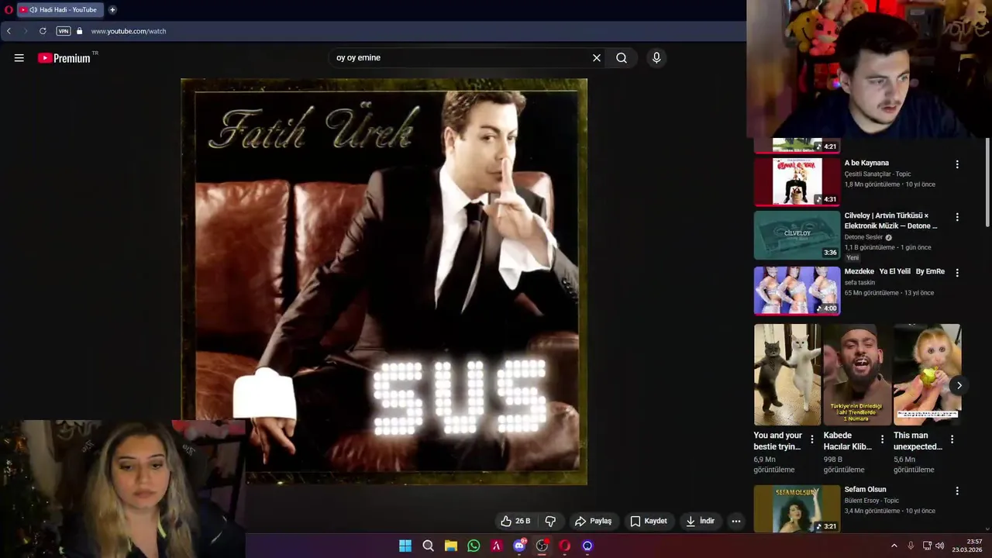Open the 'Sefam Olsun' video thumbnail

coord(797,508)
